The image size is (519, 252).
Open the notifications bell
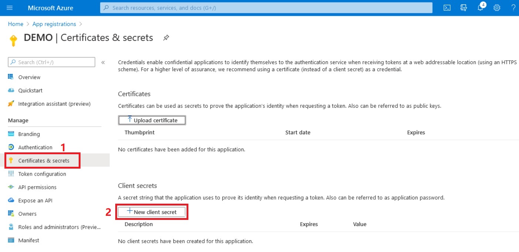[480, 8]
